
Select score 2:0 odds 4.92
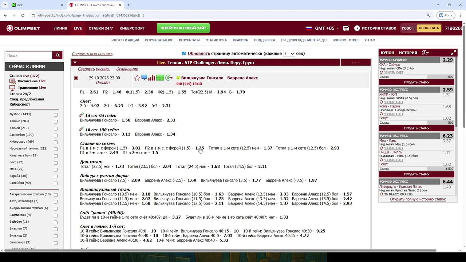(x=95, y=106)
